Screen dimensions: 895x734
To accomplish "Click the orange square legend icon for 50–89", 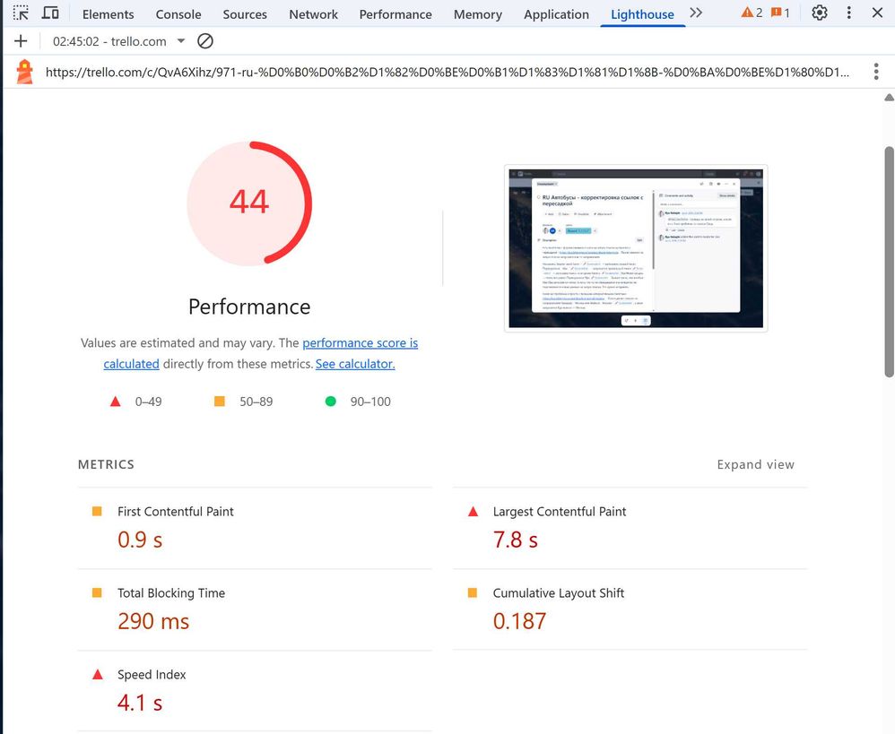I will click(219, 402).
